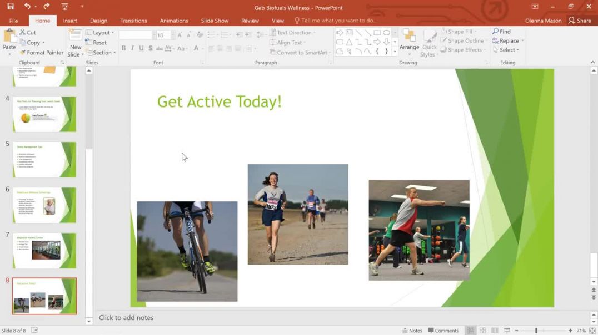Viewport: 598px width, 335px height.
Task: Save the presentation from quick access toolbar
Action: point(11,6)
